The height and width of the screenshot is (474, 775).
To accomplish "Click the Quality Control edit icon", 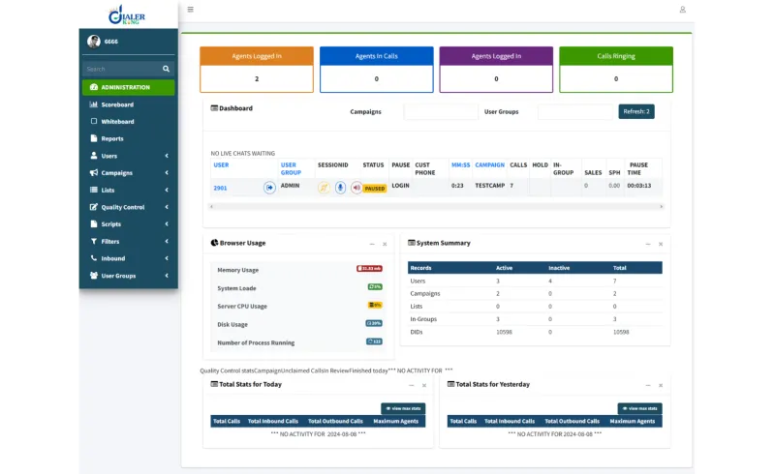I will (93, 207).
